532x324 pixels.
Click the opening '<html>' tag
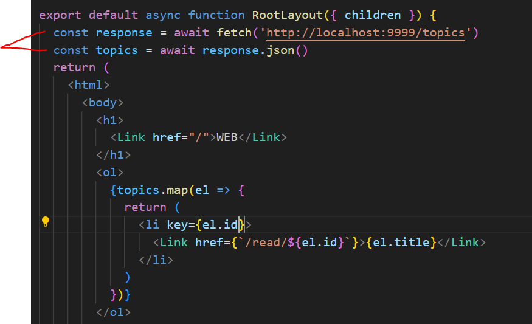(89, 85)
